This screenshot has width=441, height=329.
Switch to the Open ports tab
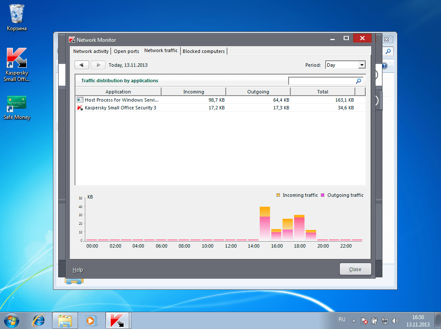126,51
